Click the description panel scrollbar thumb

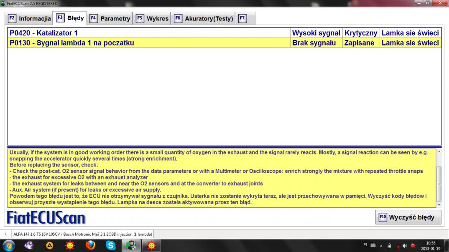click(x=439, y=184)
